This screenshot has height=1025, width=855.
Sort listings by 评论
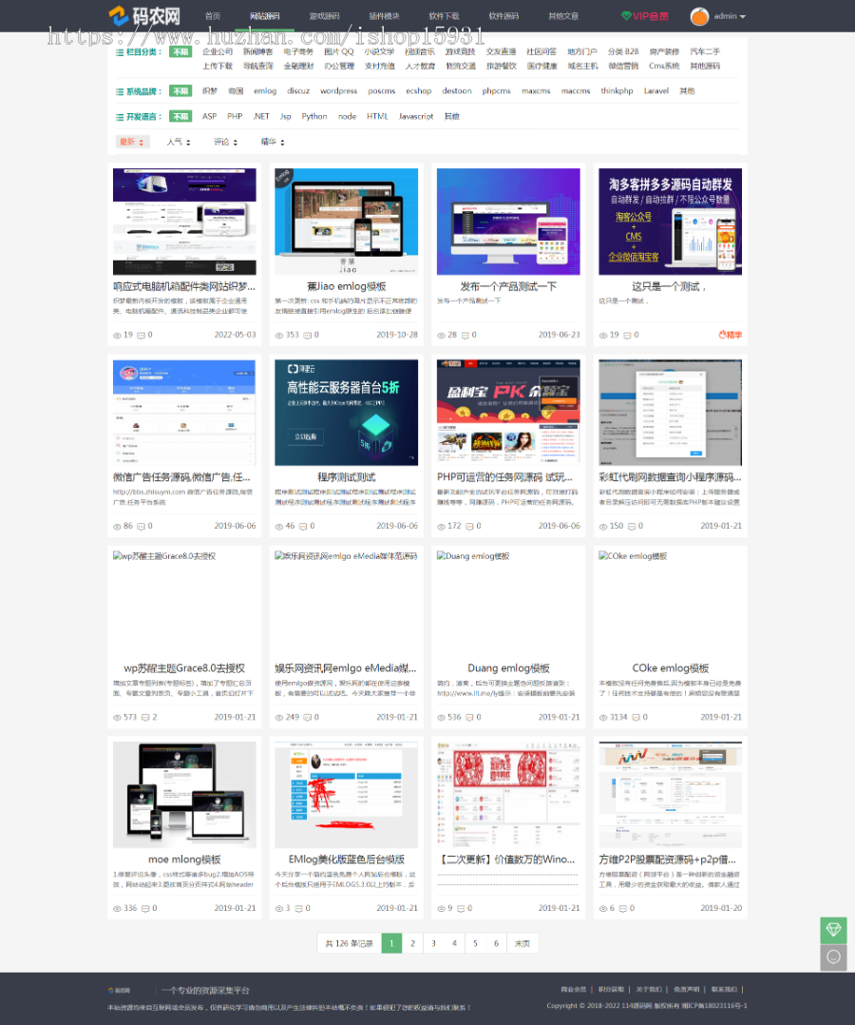(225, 142)
